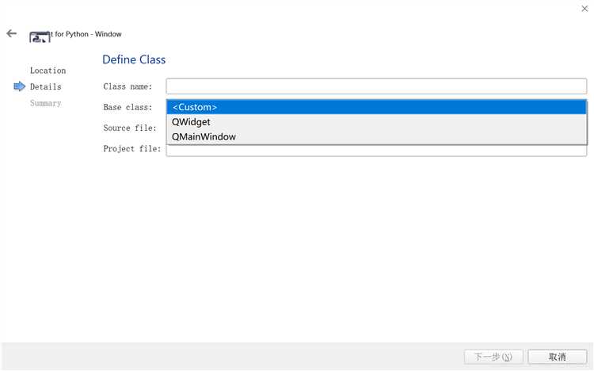This screenshot has width=594, height=371.
Task: Click the Location step in sidebar
Action: (x=48, y=71)
